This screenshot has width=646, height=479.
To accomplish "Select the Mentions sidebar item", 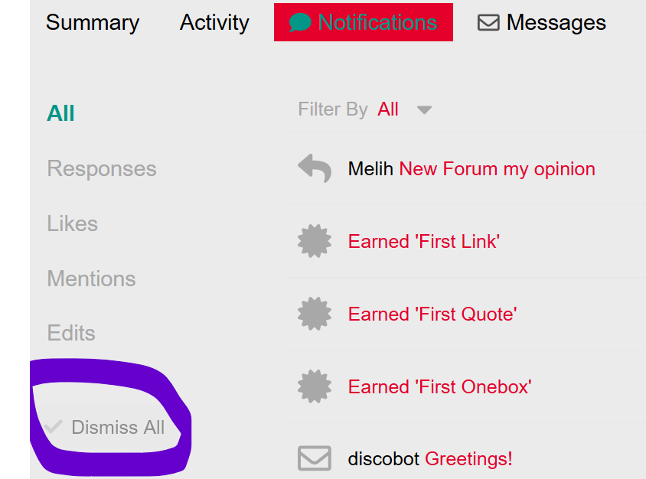I will [x=91, y=279].
